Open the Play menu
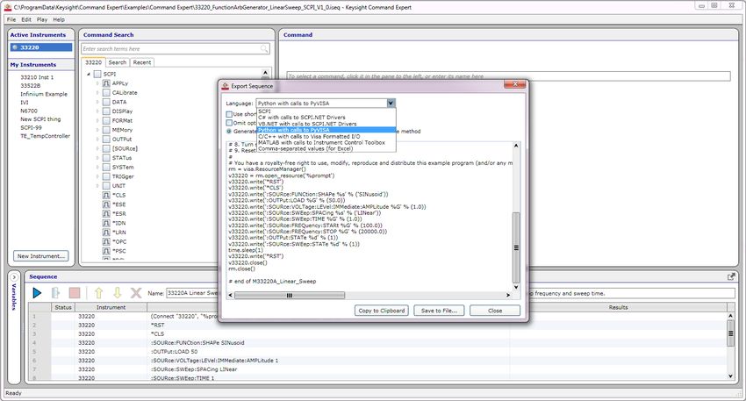Viewport: 746px width, 401px height. point(42,19)
